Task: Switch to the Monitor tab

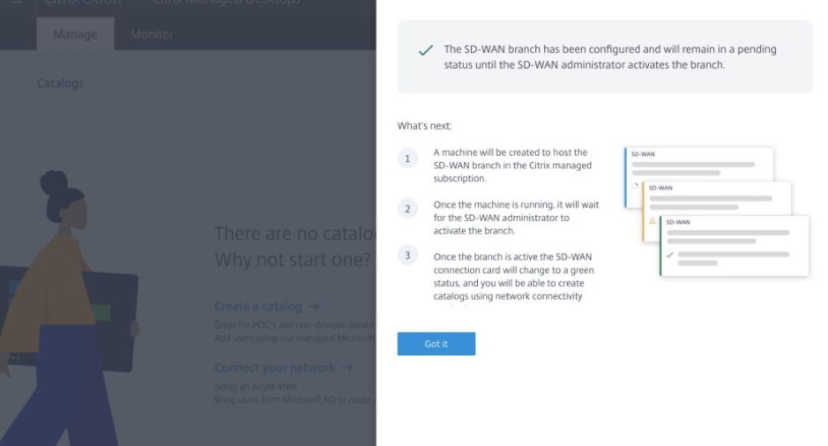Action: point(152,34)
